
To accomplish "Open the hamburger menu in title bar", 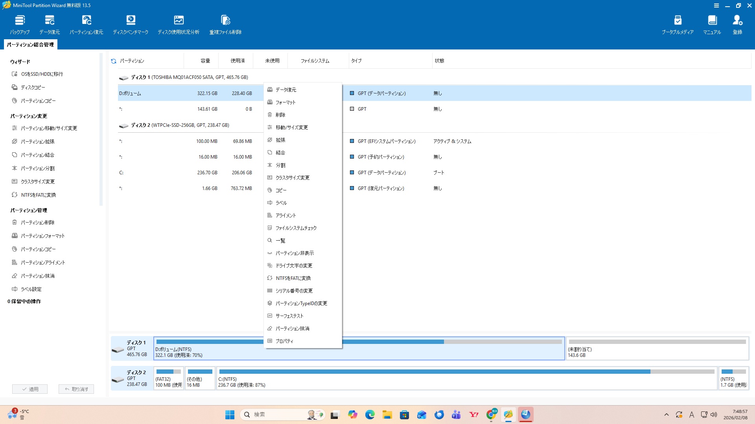I will 716,5.
